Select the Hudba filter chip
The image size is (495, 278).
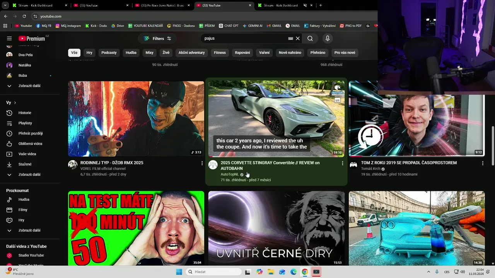point(131,53)
